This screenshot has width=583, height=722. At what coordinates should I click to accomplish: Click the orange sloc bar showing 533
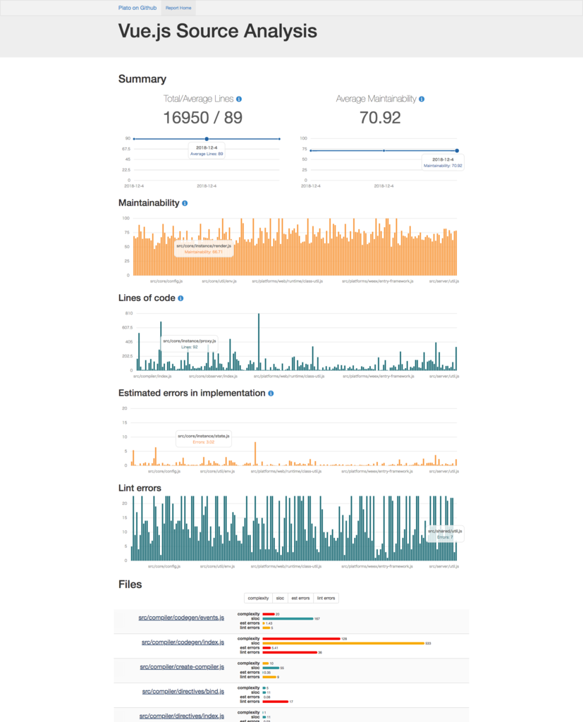click(x=343, y=643)
